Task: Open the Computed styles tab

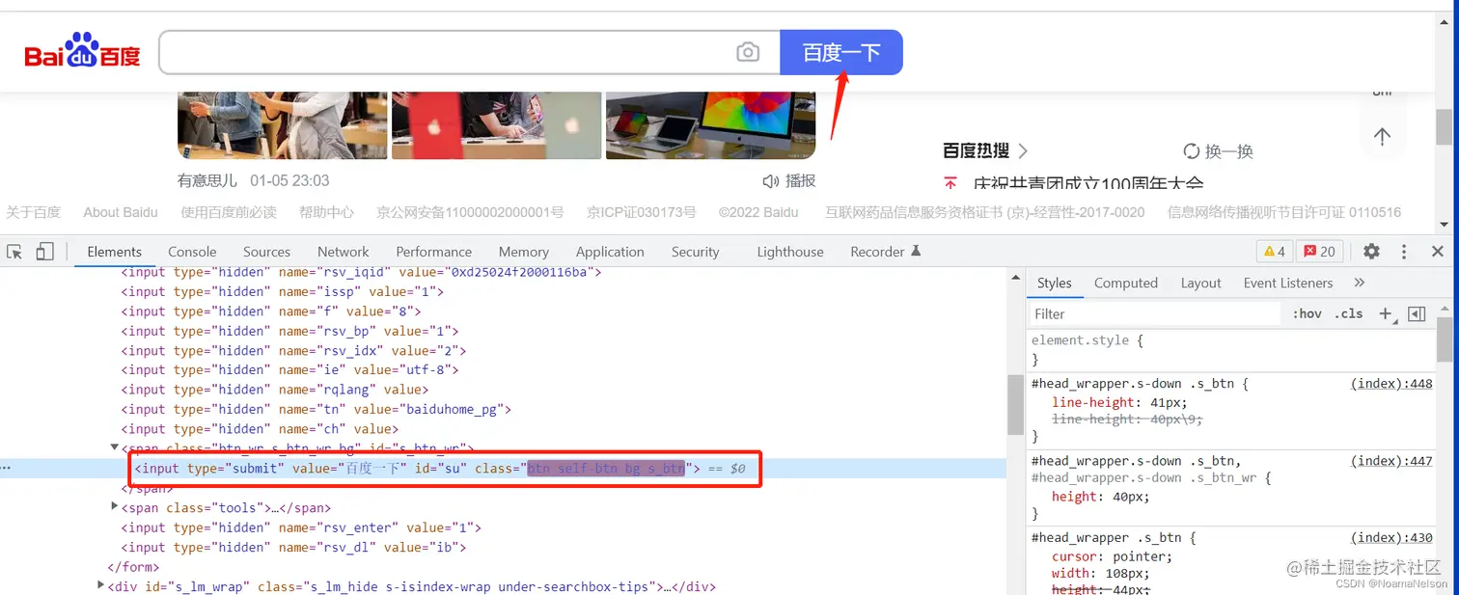Action: pyautogui.click(x=1125, y=283)
